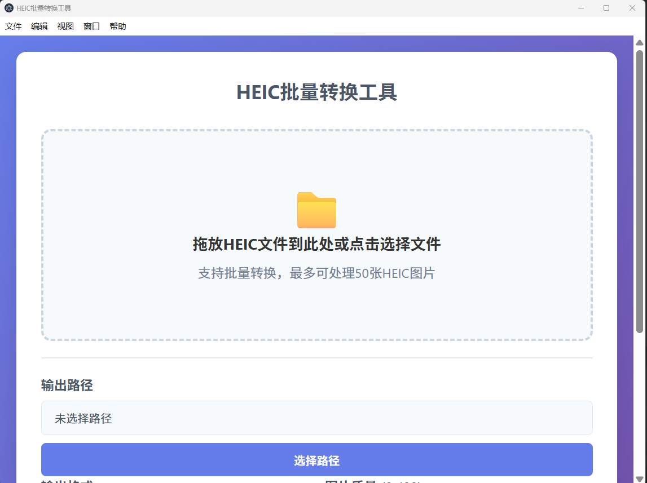Open the 文件 menu
The width and height of the screenshot is (647, 483).
tap(13, 26)
